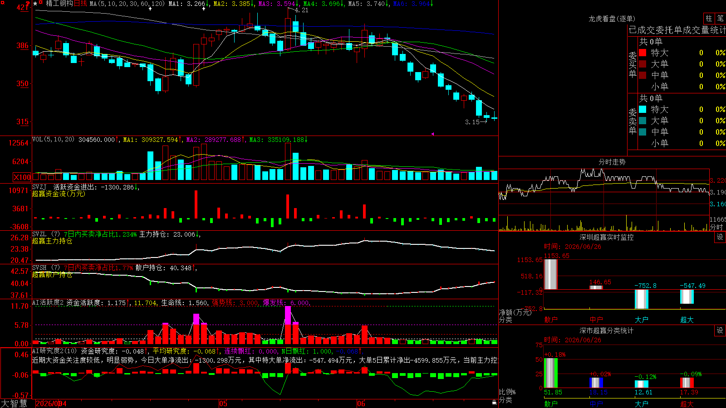The image size is (726, 408).
Task: Click the 龙虎看盘(逐单) panel title
Action: (612, 19)
